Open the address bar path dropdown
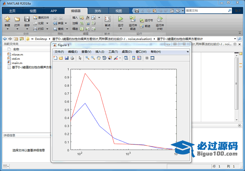Viewport: 245px width, 171px height. 235,39
